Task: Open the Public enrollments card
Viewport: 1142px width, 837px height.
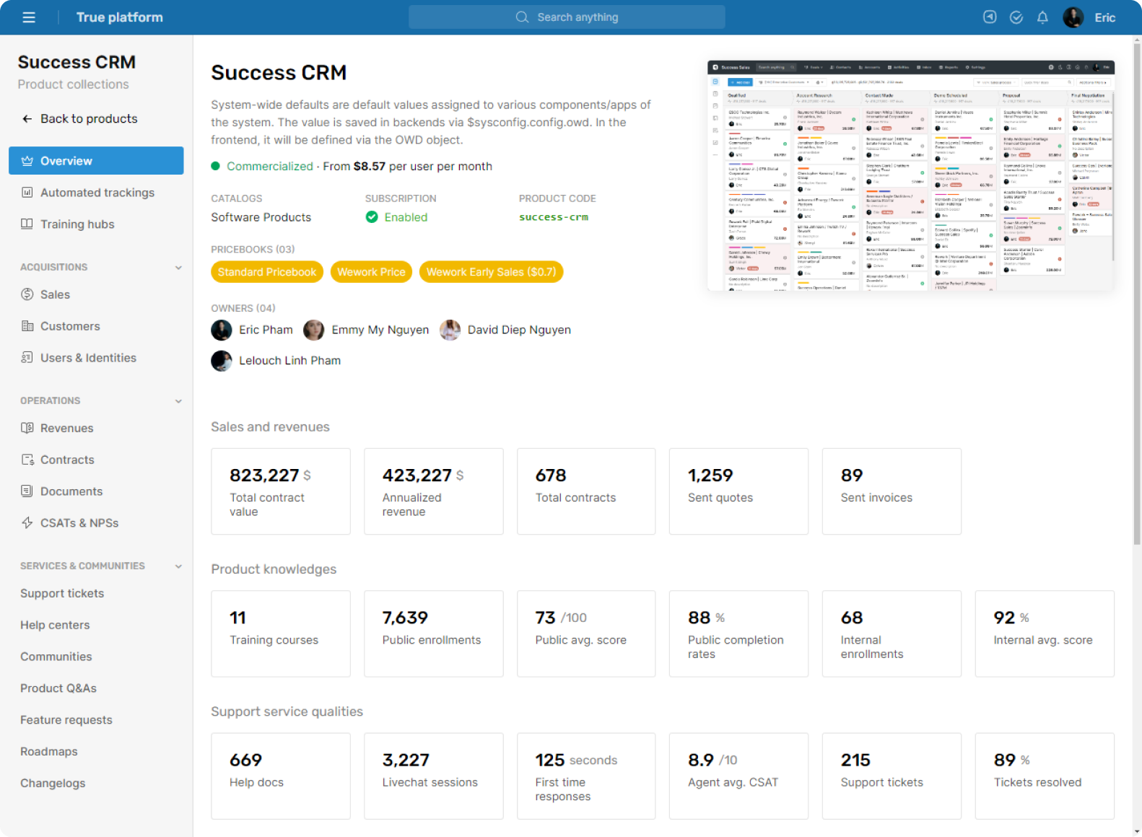Action: click(x=434, y=634)
